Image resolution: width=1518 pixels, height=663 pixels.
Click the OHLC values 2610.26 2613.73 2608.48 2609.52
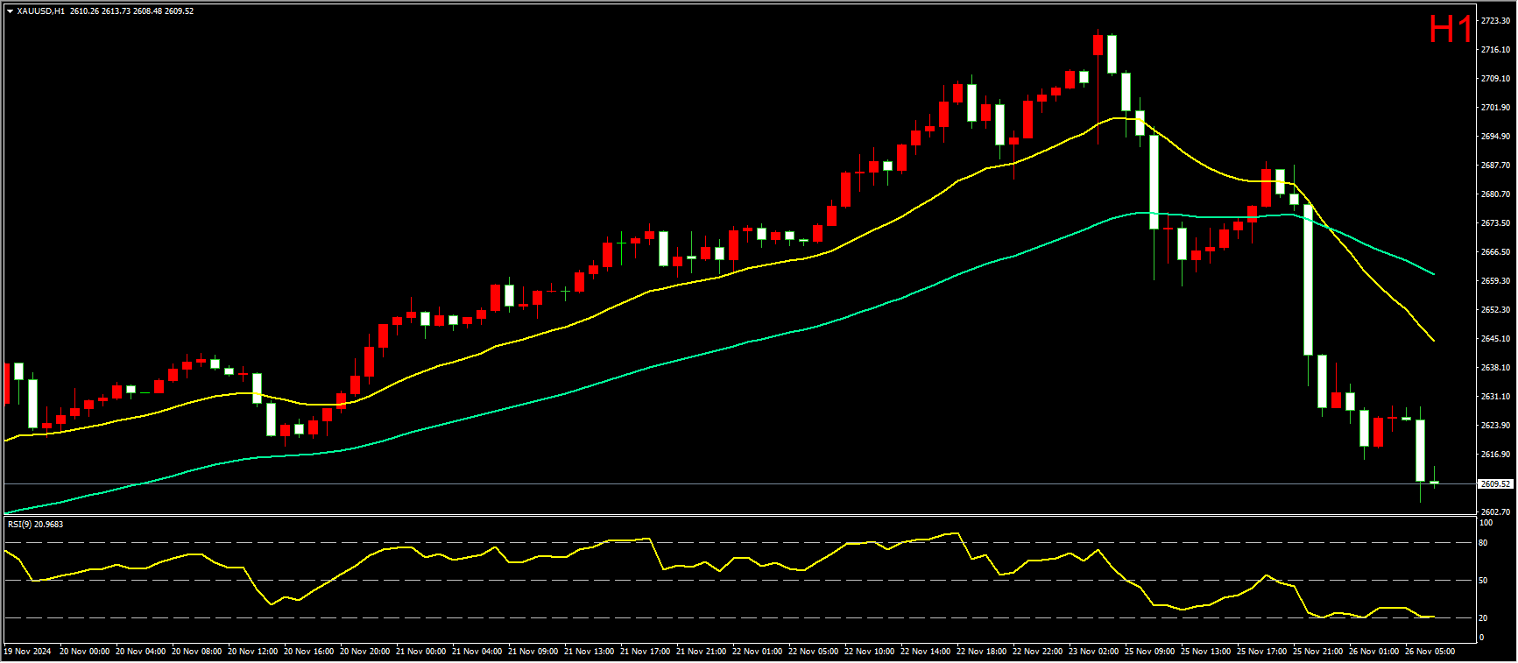tap(132, 11)
